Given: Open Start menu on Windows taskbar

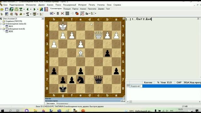Looking at the screenshot, I should [x=2, y=110].
